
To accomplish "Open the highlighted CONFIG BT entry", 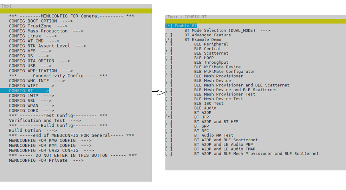I will point(29,91).
